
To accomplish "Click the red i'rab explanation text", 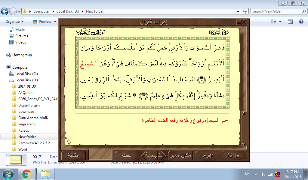I will [185, 120].
